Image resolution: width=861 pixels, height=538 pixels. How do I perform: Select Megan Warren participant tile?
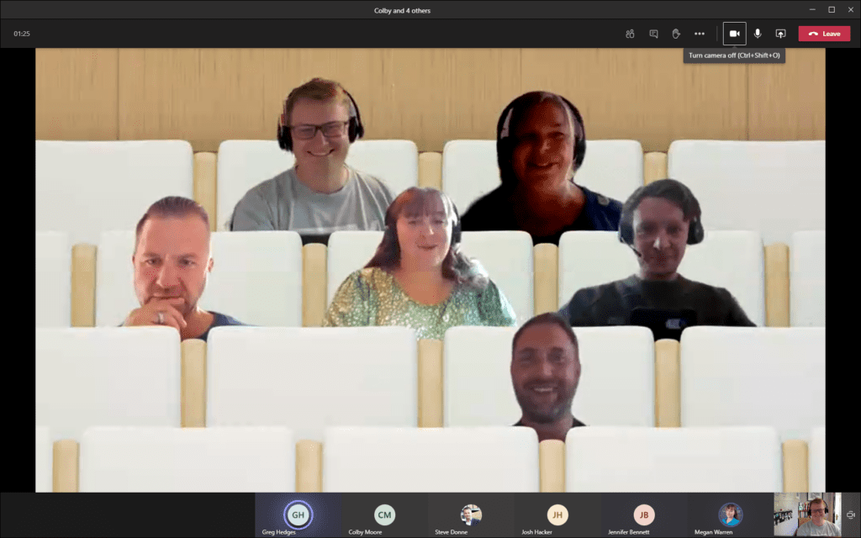coord(730,515)
